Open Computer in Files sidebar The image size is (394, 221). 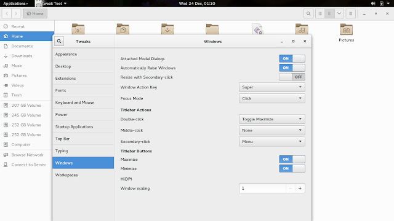[27, 144]
